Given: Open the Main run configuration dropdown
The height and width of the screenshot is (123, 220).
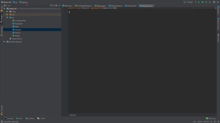Looking at the screenshot, I should point(191,2).
